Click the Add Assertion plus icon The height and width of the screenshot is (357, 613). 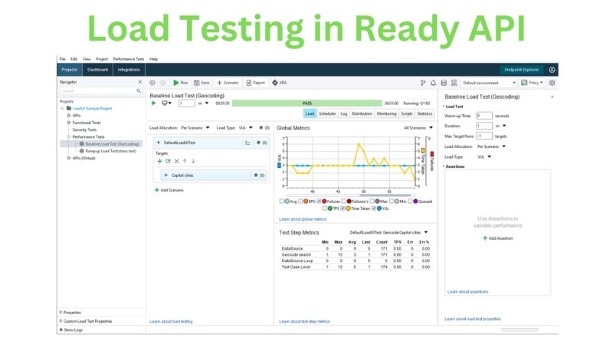point(485,238)
